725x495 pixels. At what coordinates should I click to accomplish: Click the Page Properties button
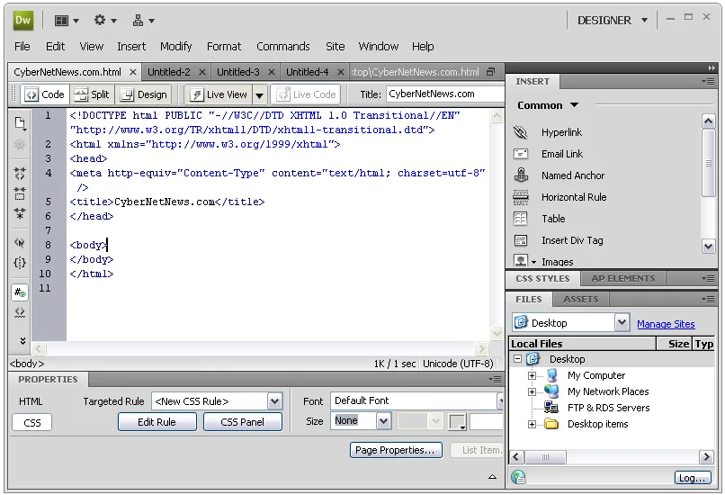pyautogui.click(x=396, y=450)
